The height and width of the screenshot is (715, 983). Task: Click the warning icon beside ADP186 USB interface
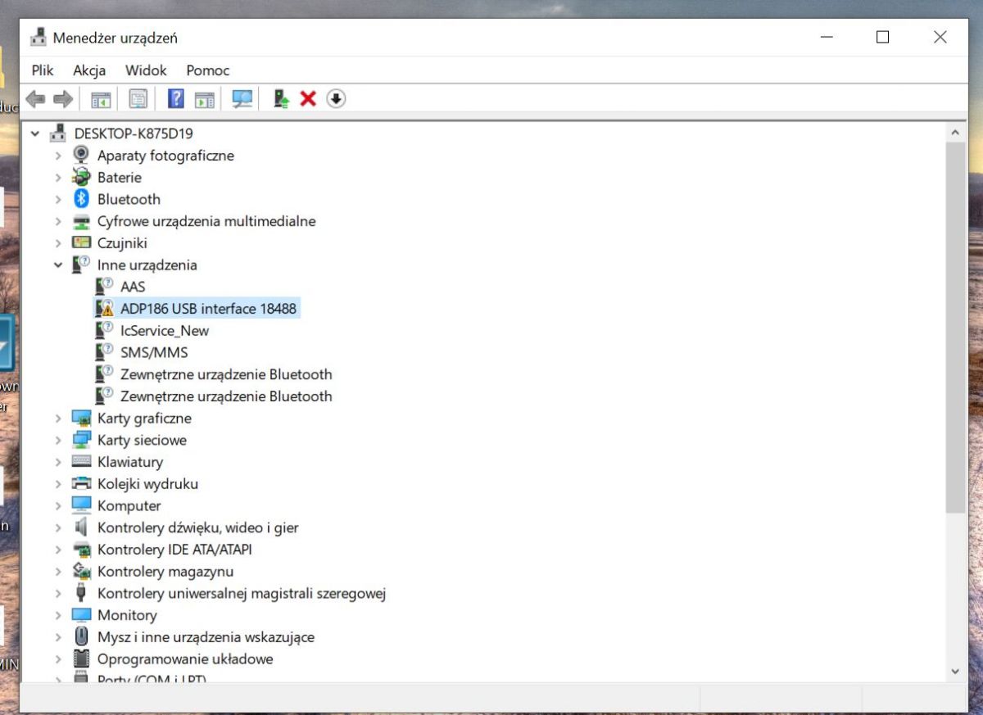pos(104,309)
